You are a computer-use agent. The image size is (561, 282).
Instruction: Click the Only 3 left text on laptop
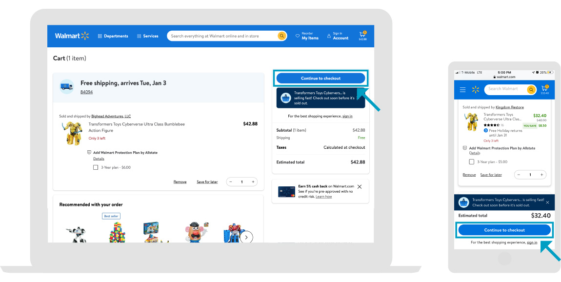97,138
